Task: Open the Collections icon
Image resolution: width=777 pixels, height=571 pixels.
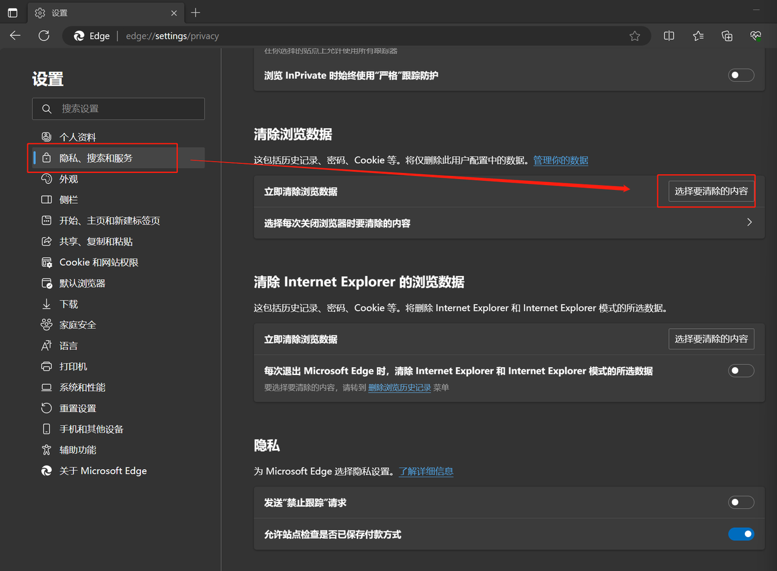Action: (x=727, y=36)
